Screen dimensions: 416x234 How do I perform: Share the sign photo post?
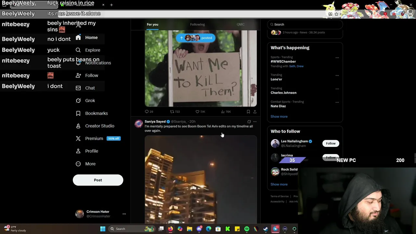[x=255, y=111]
